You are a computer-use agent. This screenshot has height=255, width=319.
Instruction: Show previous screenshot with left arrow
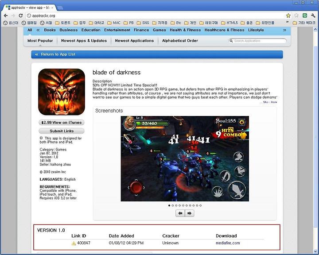point(180,213)
